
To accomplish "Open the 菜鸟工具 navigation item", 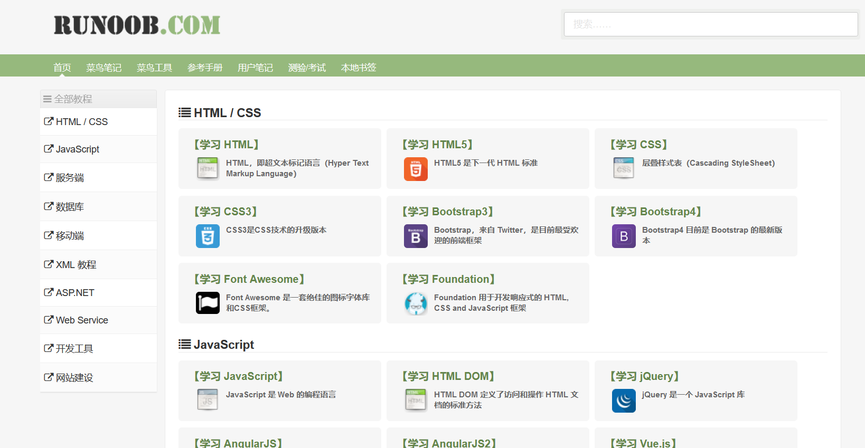I will [x=155, y=68].
